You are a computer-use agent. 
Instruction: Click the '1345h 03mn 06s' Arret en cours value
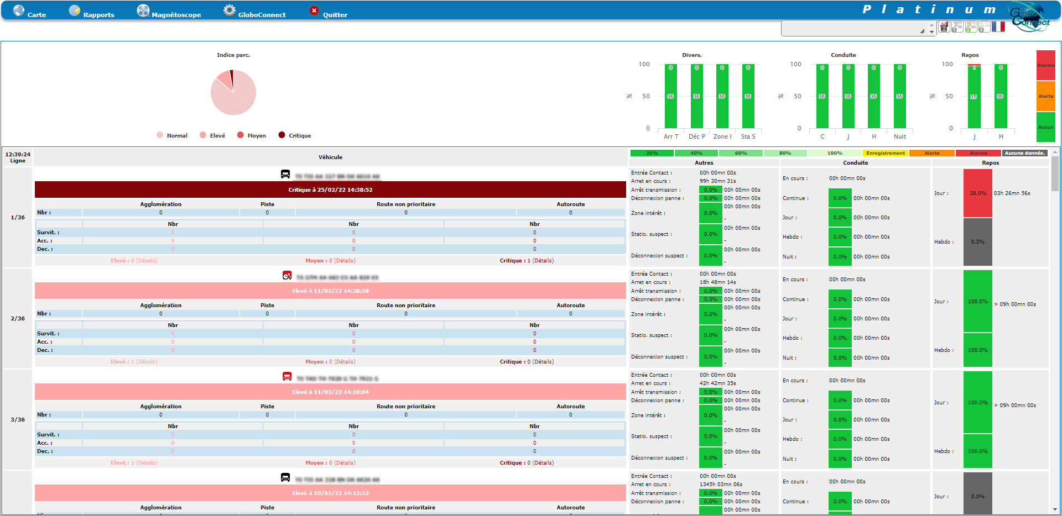pos(721,485)
